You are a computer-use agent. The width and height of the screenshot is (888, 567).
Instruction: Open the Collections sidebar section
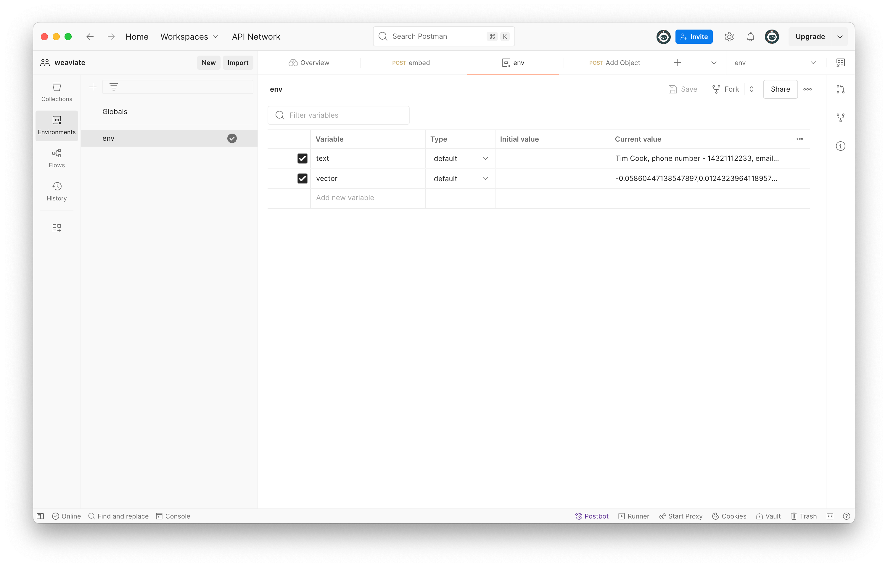[57, 92]
